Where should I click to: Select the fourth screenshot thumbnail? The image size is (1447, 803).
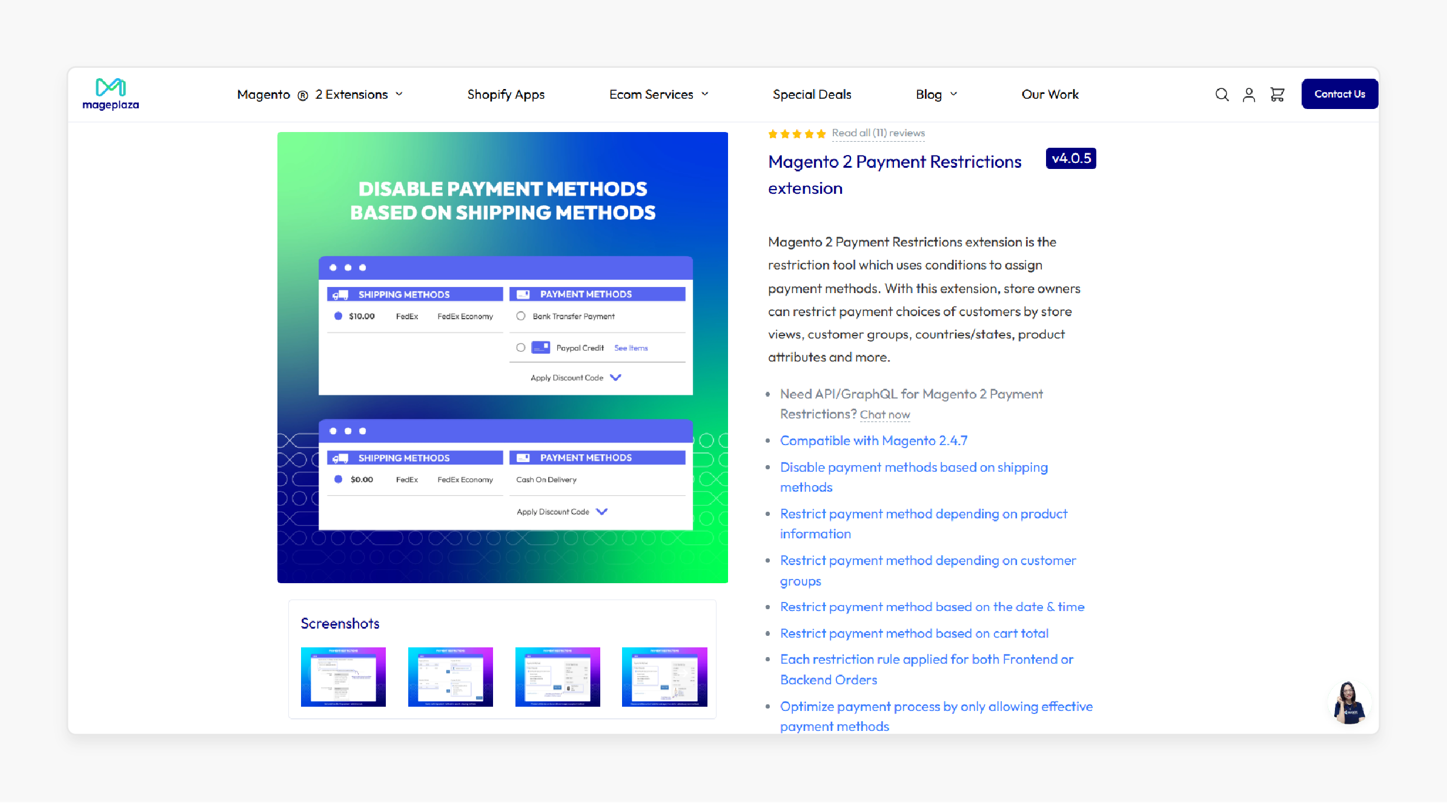pyautogui.click(x=664, y=677)
